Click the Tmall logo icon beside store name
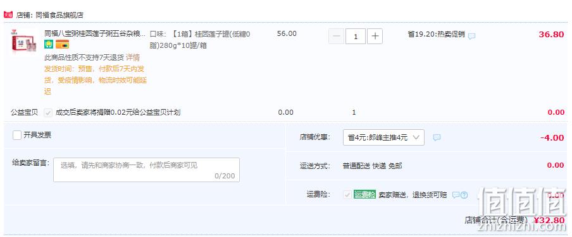The width and height of the screenshot is (572, 237). pyautogui.click(x=8, y=15)
